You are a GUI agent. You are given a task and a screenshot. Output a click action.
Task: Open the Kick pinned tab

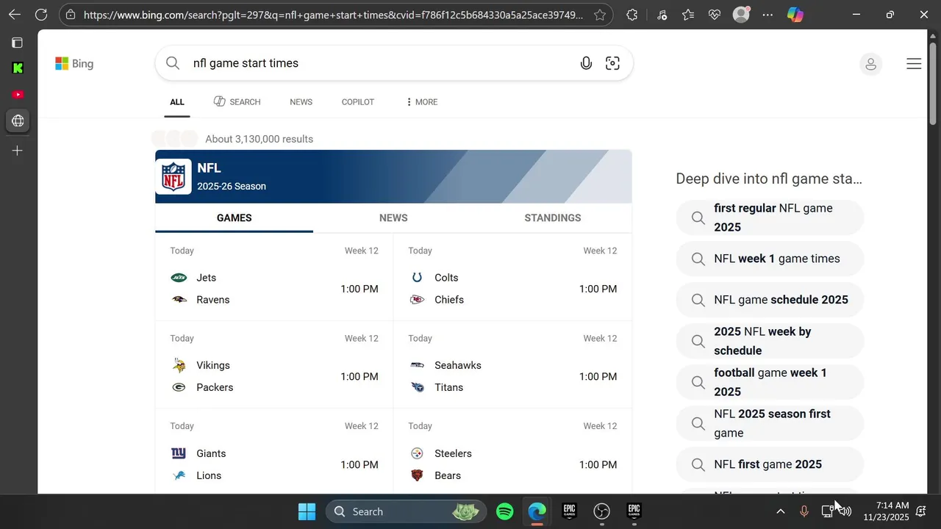(18, 68)
